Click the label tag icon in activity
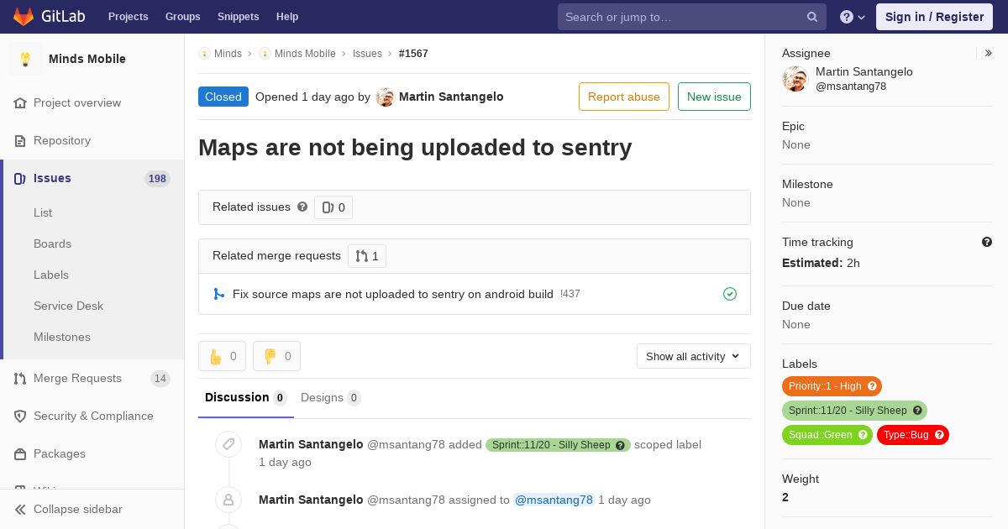This screenshot has height=529, width=1008. coord(228,444)
